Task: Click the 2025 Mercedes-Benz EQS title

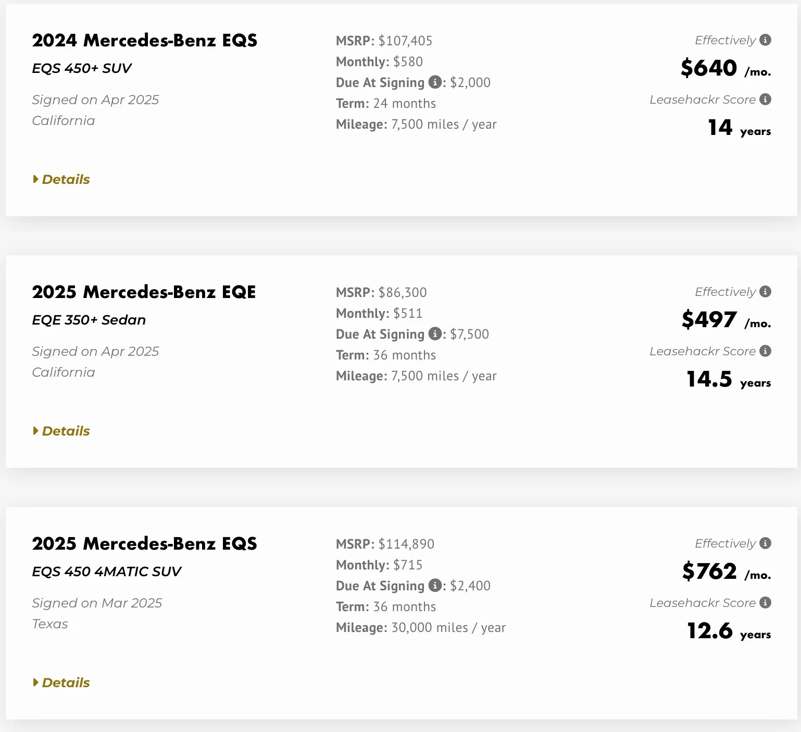Action: (145, 544)
